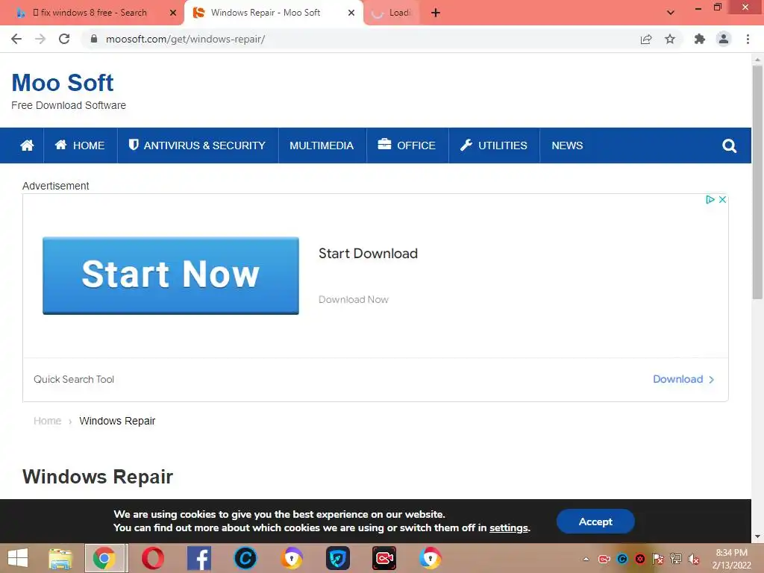This screenshot has width=764, height=573.
Task: Accept the cookies notice
Action: coord(595,522)
